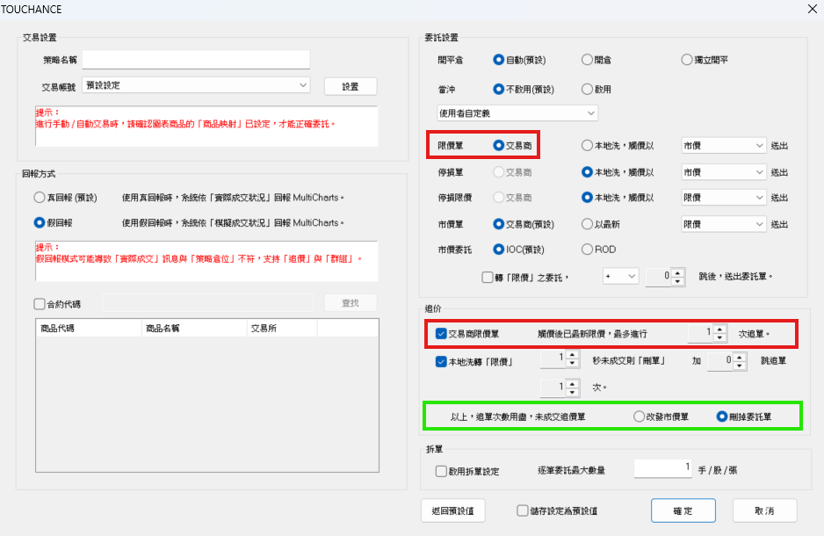
Task: Click the 策略名稱 text input field
Action: pyautogui.click(x=196, y=60)
